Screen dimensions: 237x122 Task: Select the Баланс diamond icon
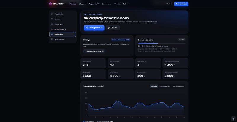(x=52, y=19)
